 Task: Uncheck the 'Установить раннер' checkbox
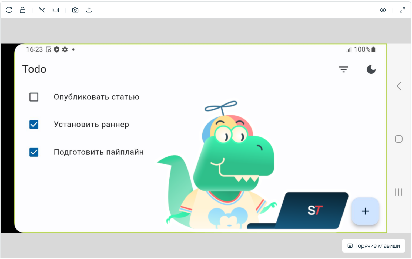click(x=34, y=125)
